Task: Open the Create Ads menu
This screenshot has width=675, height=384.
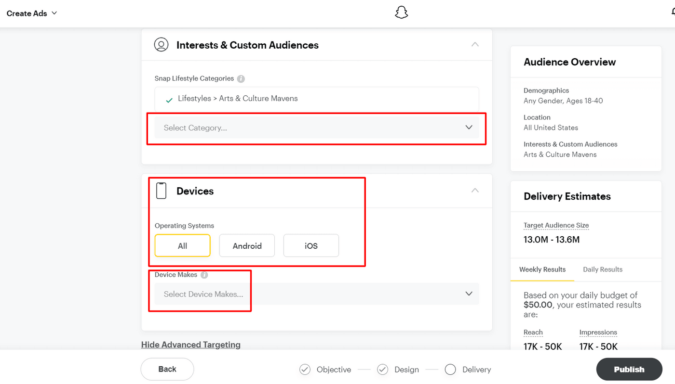Action: point(31,13)
